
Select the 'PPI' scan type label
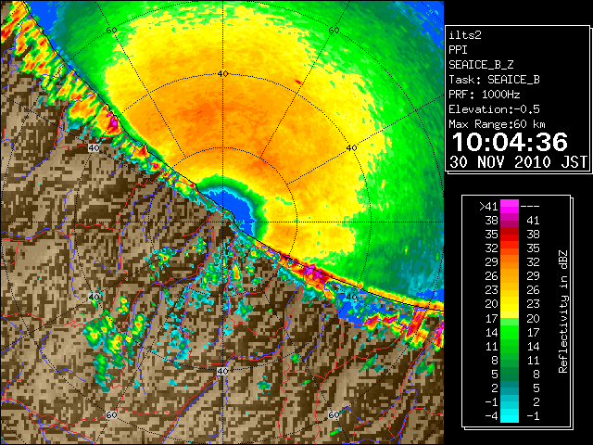458,50
